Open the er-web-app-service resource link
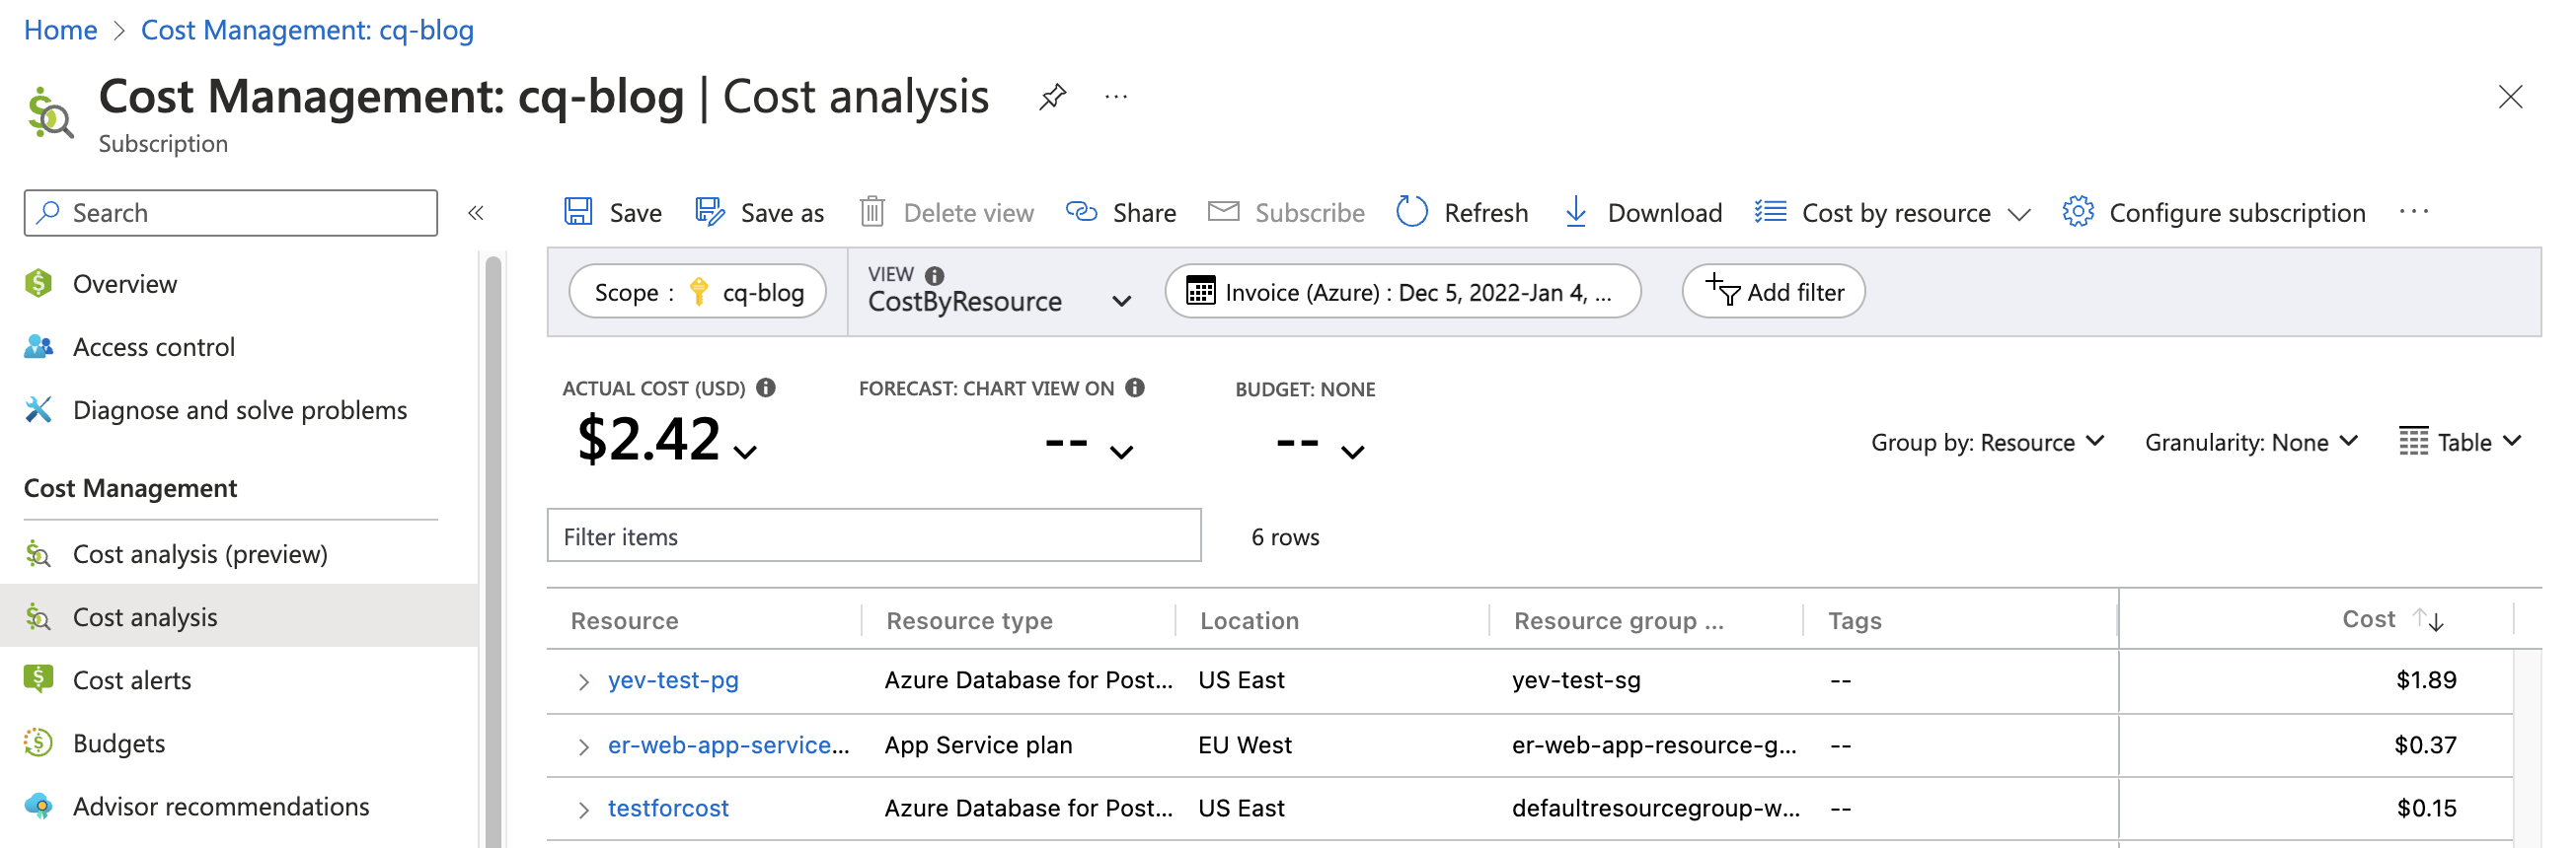Image resolution: width=2576 pixels, height=848 pixels. coord(728,745)
